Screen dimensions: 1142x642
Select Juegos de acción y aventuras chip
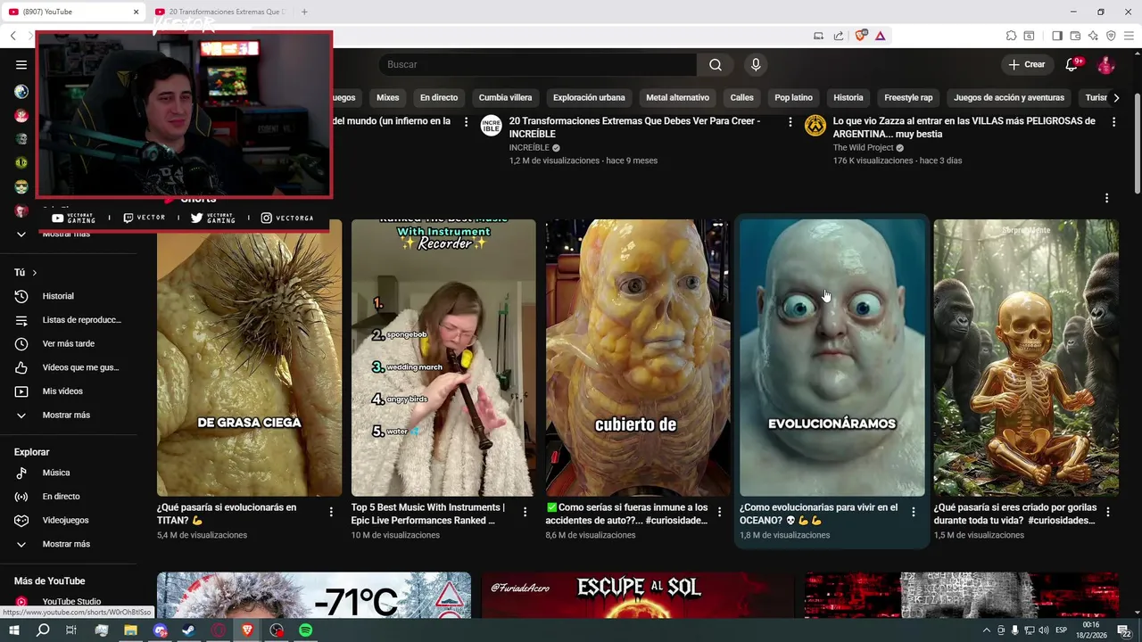1009,98
